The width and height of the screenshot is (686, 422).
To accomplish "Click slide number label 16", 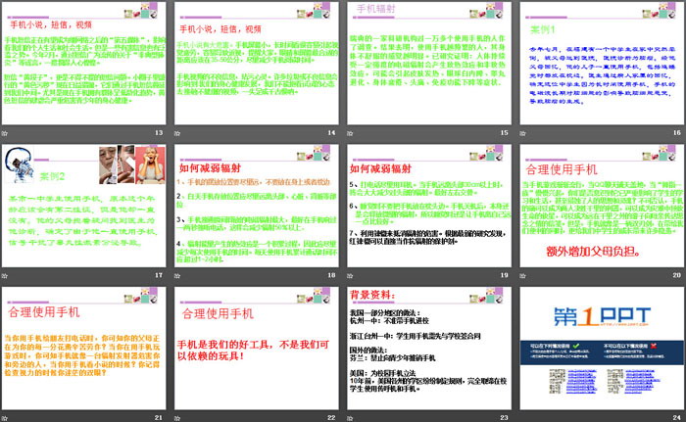I will click(677, 132).
